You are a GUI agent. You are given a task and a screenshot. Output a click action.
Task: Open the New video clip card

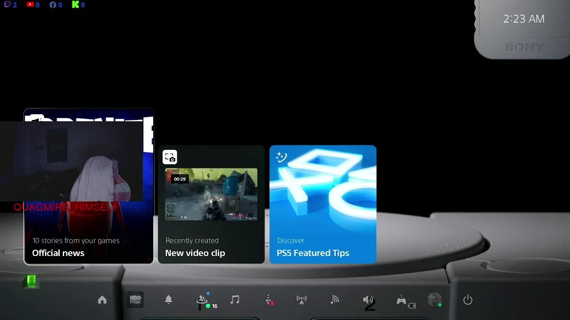coord(211,204)
